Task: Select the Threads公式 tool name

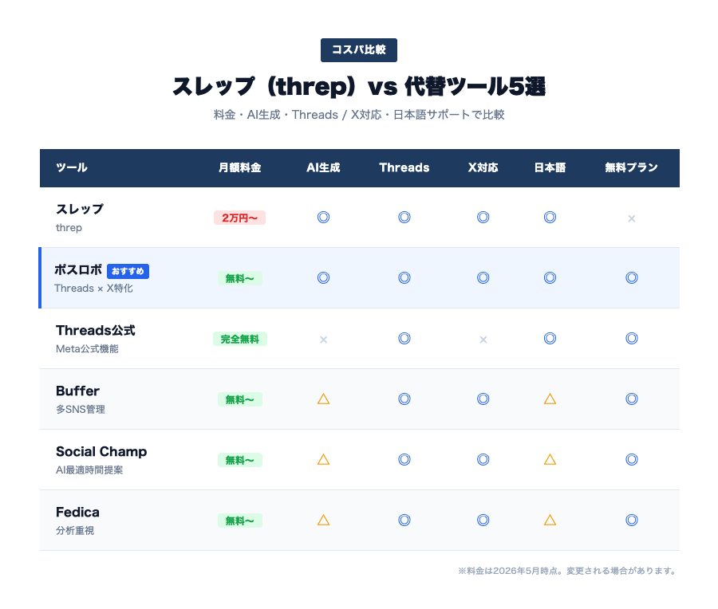Action: (x=96, y=330)
